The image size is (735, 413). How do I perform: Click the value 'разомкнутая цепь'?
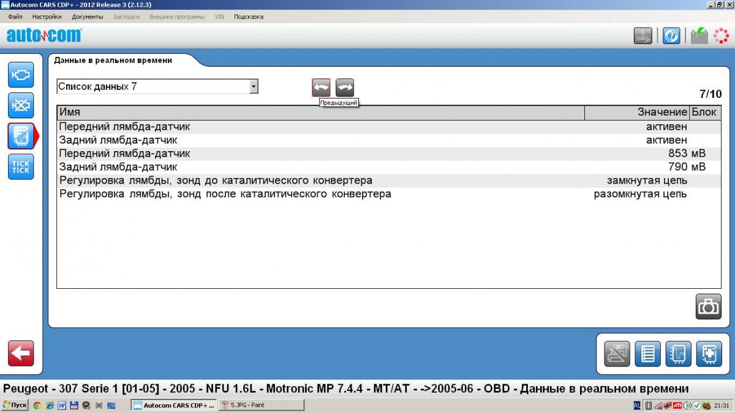[x=641, y=194]
